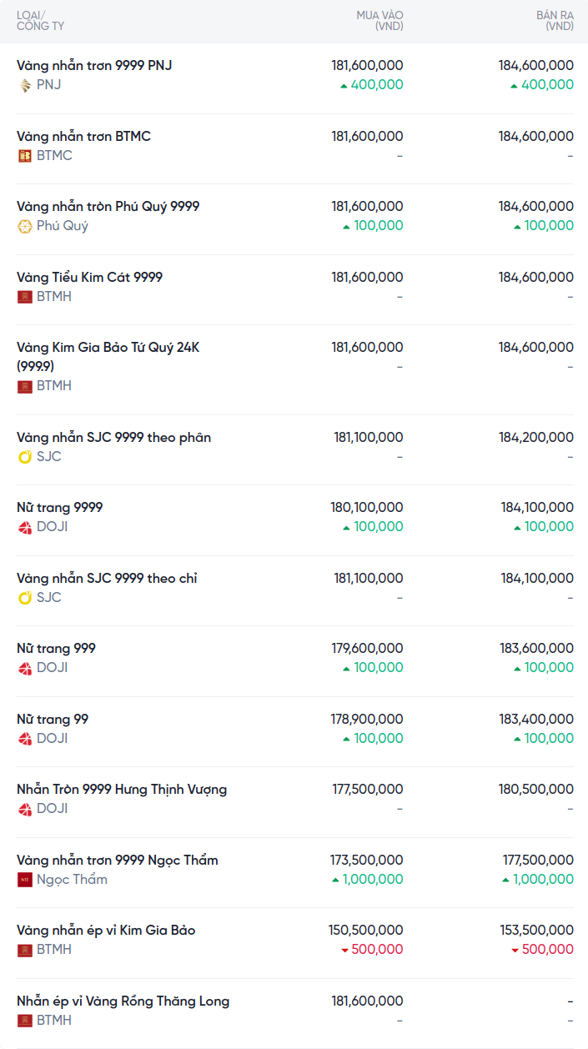
Task: Click the Phú Quý hexagon logo icon
Action: pyautogui.click(x=25, y=226)
